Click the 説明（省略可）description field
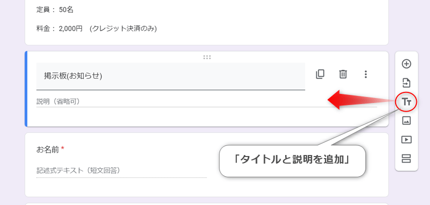The height and width of the screenshot is (205, 430). click(x=207, y=102)
